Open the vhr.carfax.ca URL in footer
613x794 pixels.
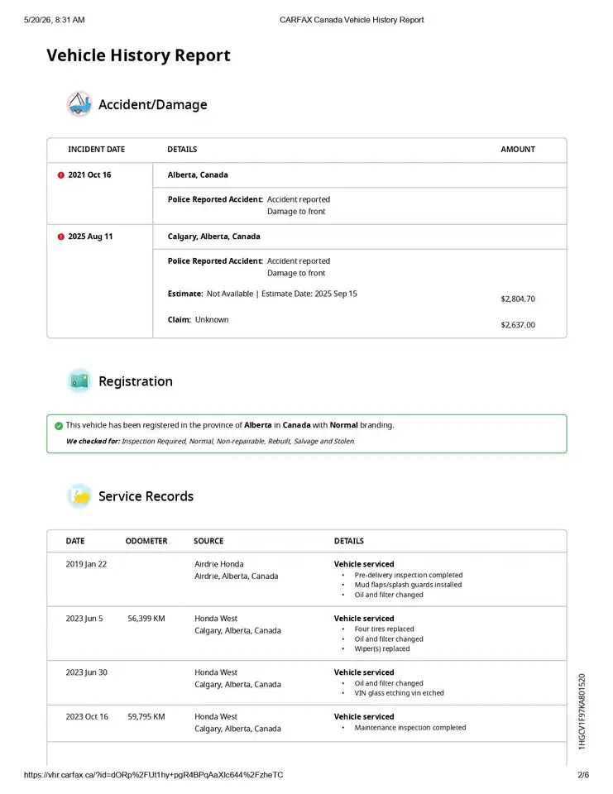[x=154, y=775]
